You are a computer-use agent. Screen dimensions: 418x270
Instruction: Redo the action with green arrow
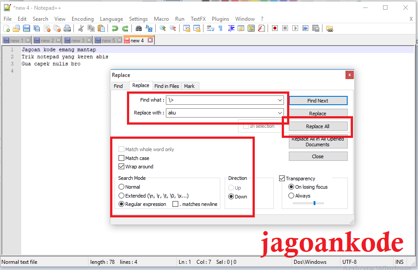click(x=125, y=28)
